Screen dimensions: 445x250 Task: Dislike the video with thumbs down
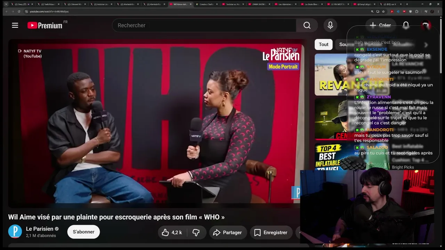click(196, 233)
